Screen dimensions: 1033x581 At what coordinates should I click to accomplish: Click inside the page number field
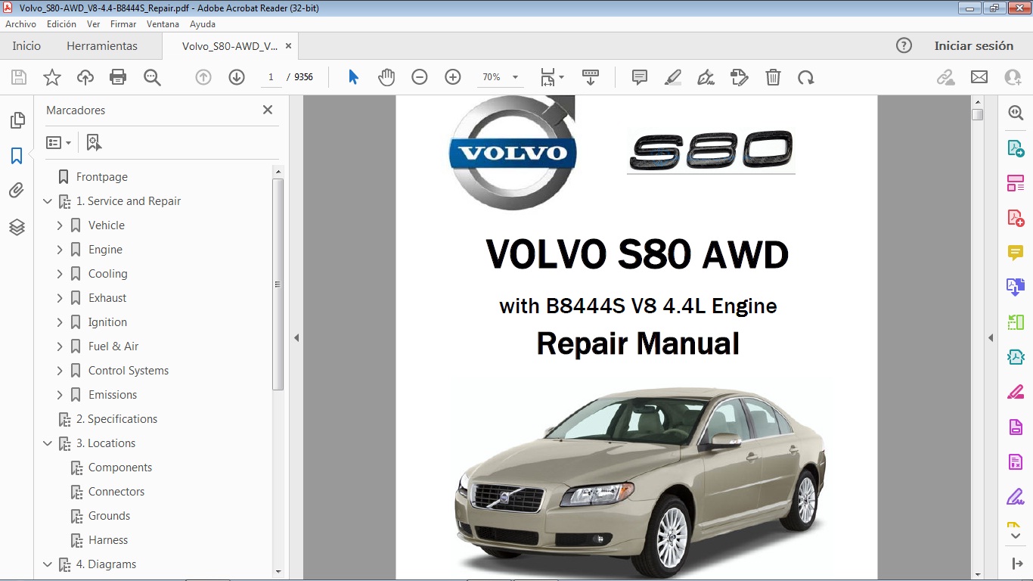point(271,76)
